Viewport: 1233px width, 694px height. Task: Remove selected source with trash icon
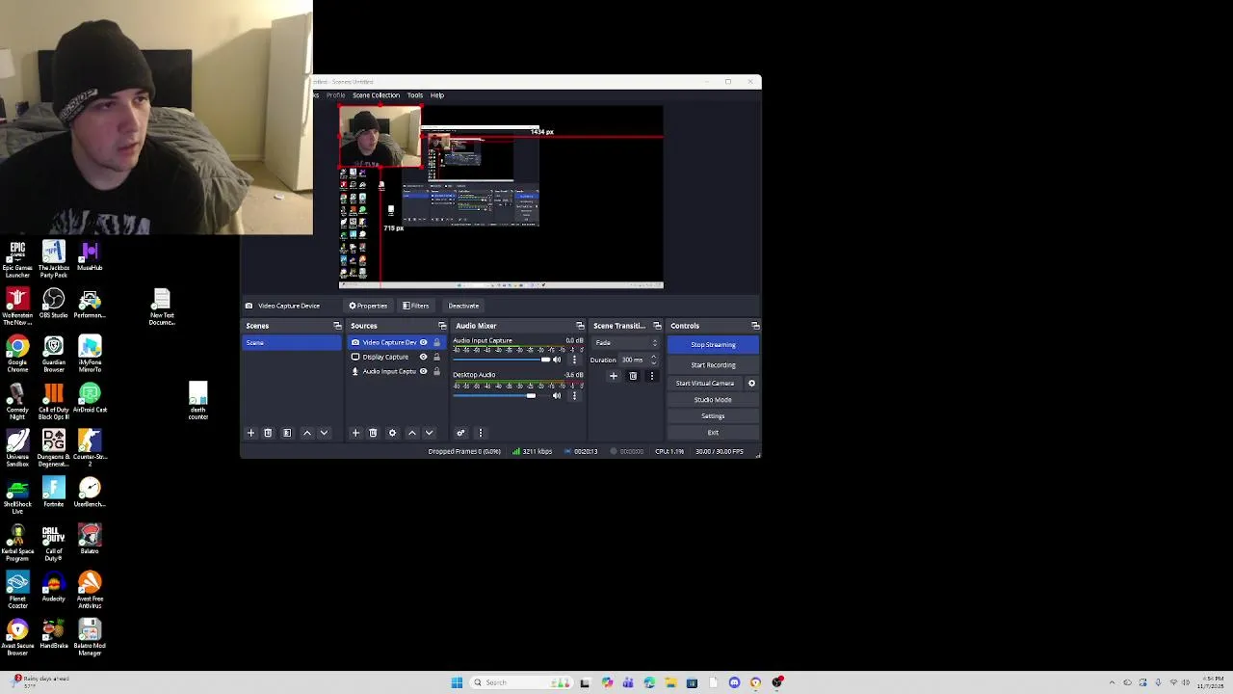tap(373, 433)
